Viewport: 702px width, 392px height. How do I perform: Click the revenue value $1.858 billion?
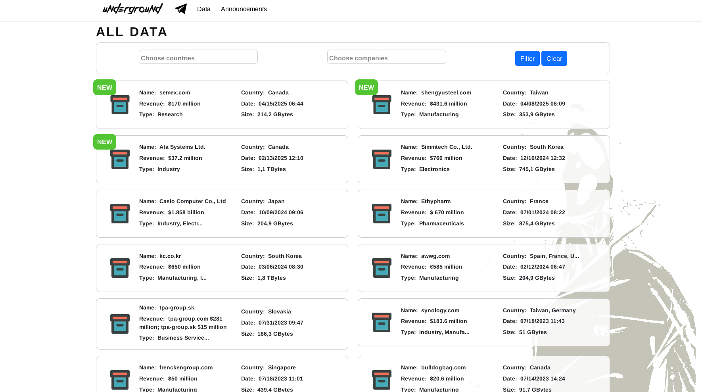(x=186, y=212)
